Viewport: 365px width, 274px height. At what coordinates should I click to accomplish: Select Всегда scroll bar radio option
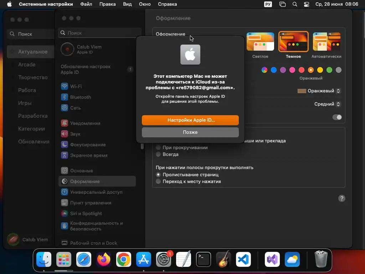[x=158, y=154]
